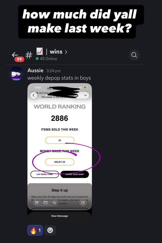162x243 pixels.
Task: Tap the New Message bar
Action: pyautogui.click(x=60, y=216)
